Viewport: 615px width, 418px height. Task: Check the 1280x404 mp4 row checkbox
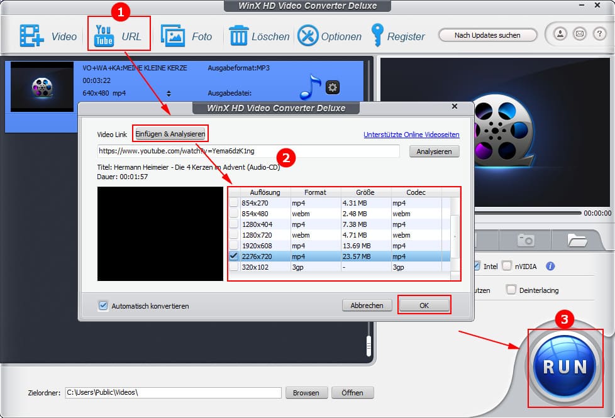click(234, 224)
